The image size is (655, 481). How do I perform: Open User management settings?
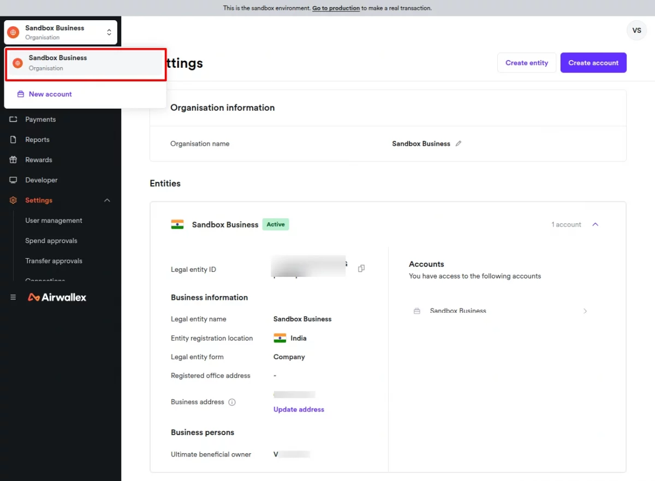click(53, 221)
